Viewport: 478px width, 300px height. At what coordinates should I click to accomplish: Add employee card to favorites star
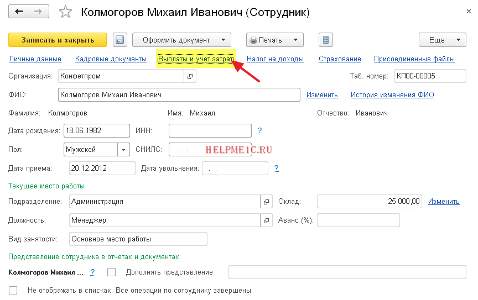pyautogui.click(x=65, y=12)
